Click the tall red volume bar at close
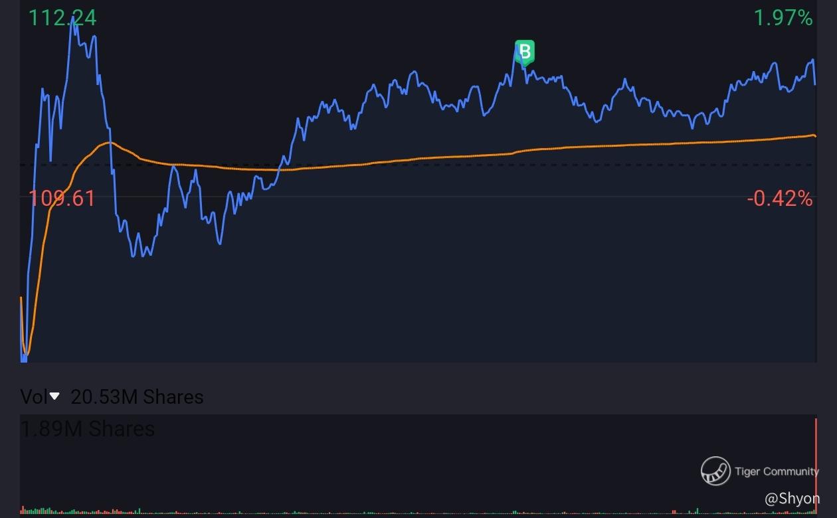The height and width of the screenshot is (518, 837). (x=815, y=465)
